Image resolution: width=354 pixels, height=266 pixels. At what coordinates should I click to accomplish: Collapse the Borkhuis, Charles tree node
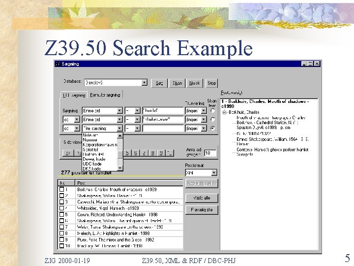pyautogui.click(x=224, y=112)
